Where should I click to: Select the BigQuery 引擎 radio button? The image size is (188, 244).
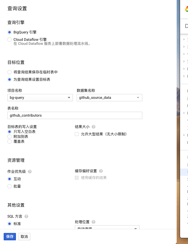[x=10, y=32]
